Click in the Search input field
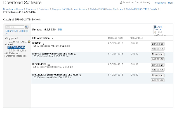 coord(15,27)
